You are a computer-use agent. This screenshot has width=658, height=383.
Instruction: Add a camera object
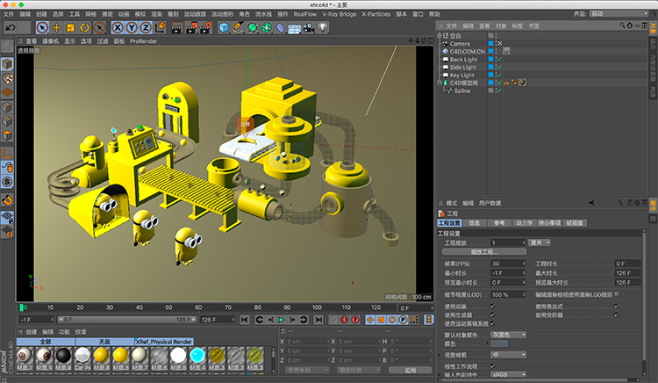309,28
